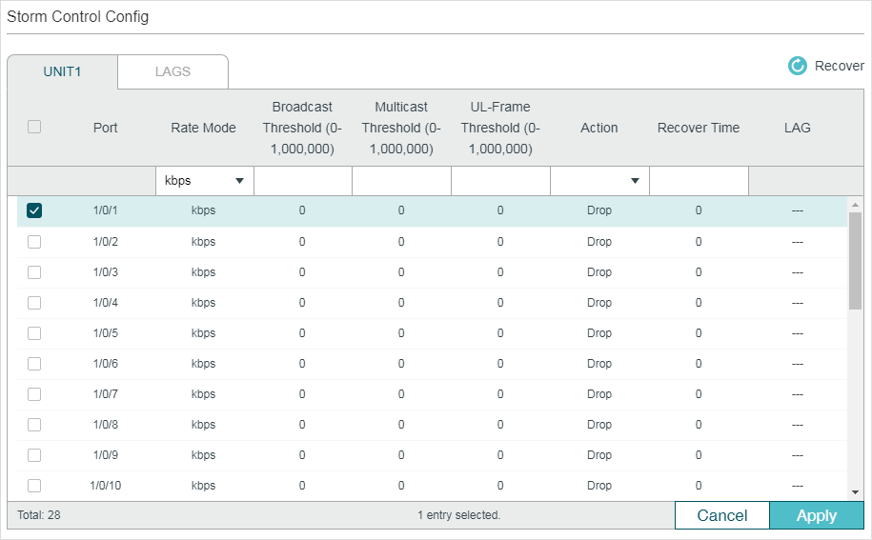Image resolution: width=872 pixels, height=540 pixels.
Task: Check the checkbox for port 1/0/4
Action: 34,303
